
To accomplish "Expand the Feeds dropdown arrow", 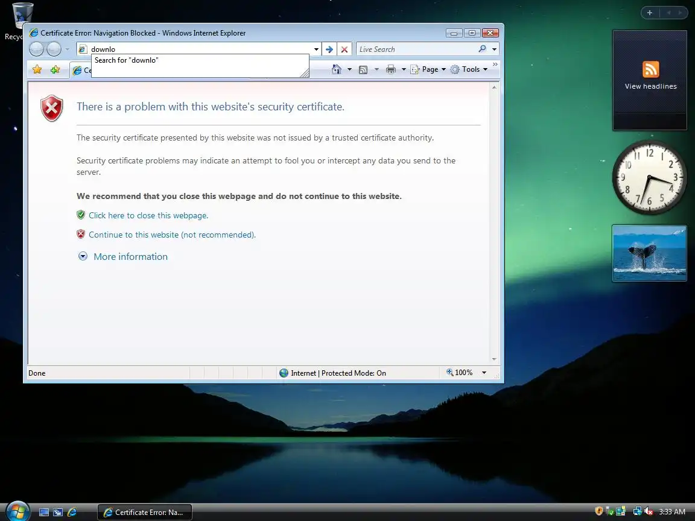I will coord(376,69).
